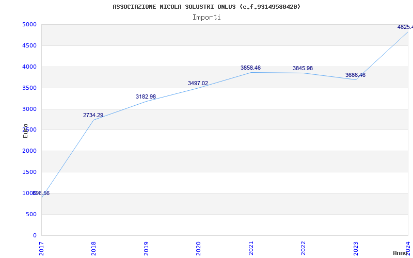Select the 3845.98 data label
Screen dimensions: 413x258
pyautogui.click(x=303, y=68)
